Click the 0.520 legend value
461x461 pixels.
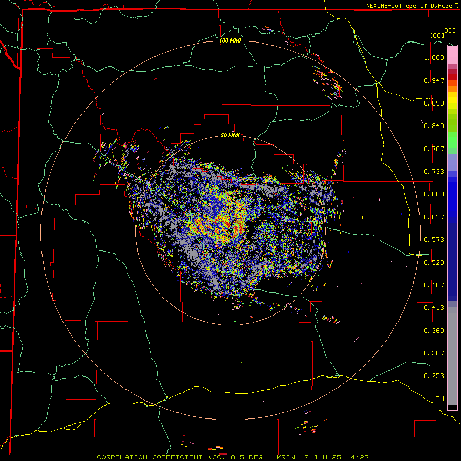point(434,263)
